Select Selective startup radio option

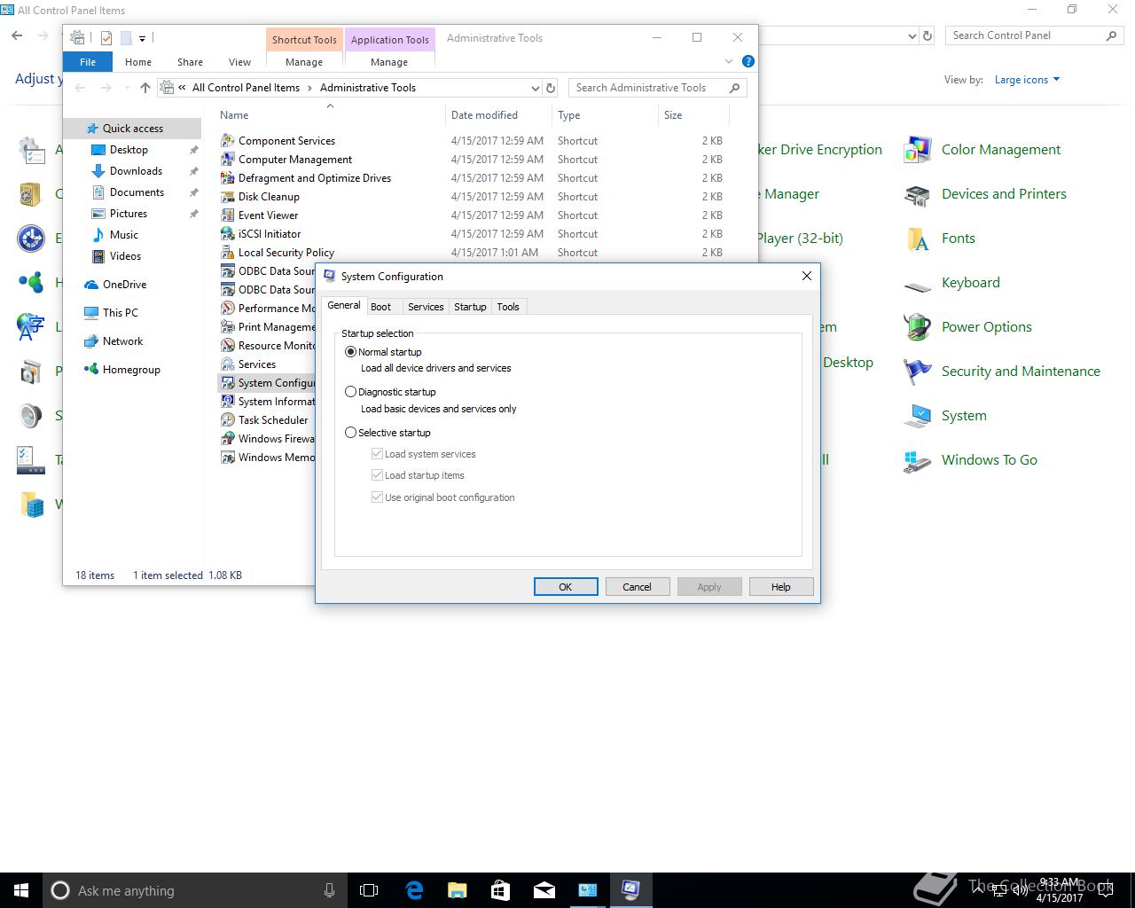[x=351, y=433]
